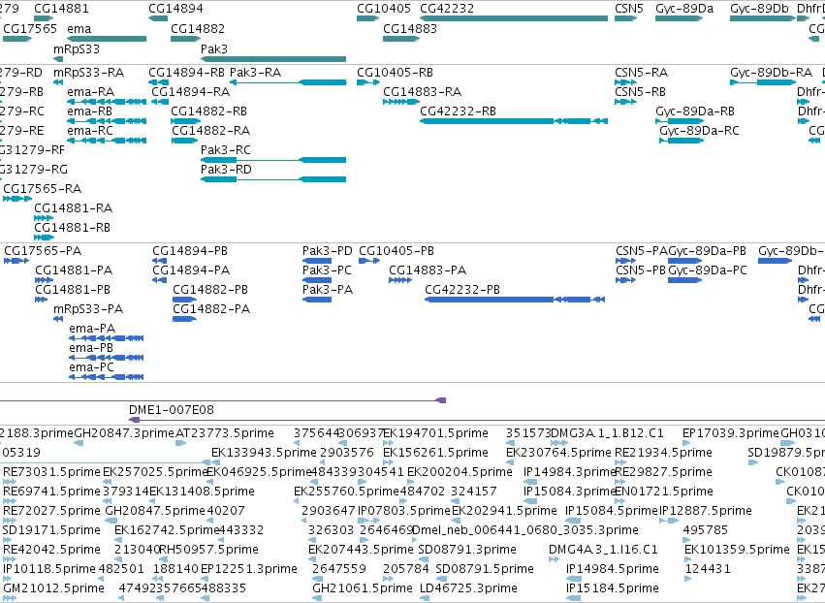Select the RH50957.5prime EST label

coord(208,550)
